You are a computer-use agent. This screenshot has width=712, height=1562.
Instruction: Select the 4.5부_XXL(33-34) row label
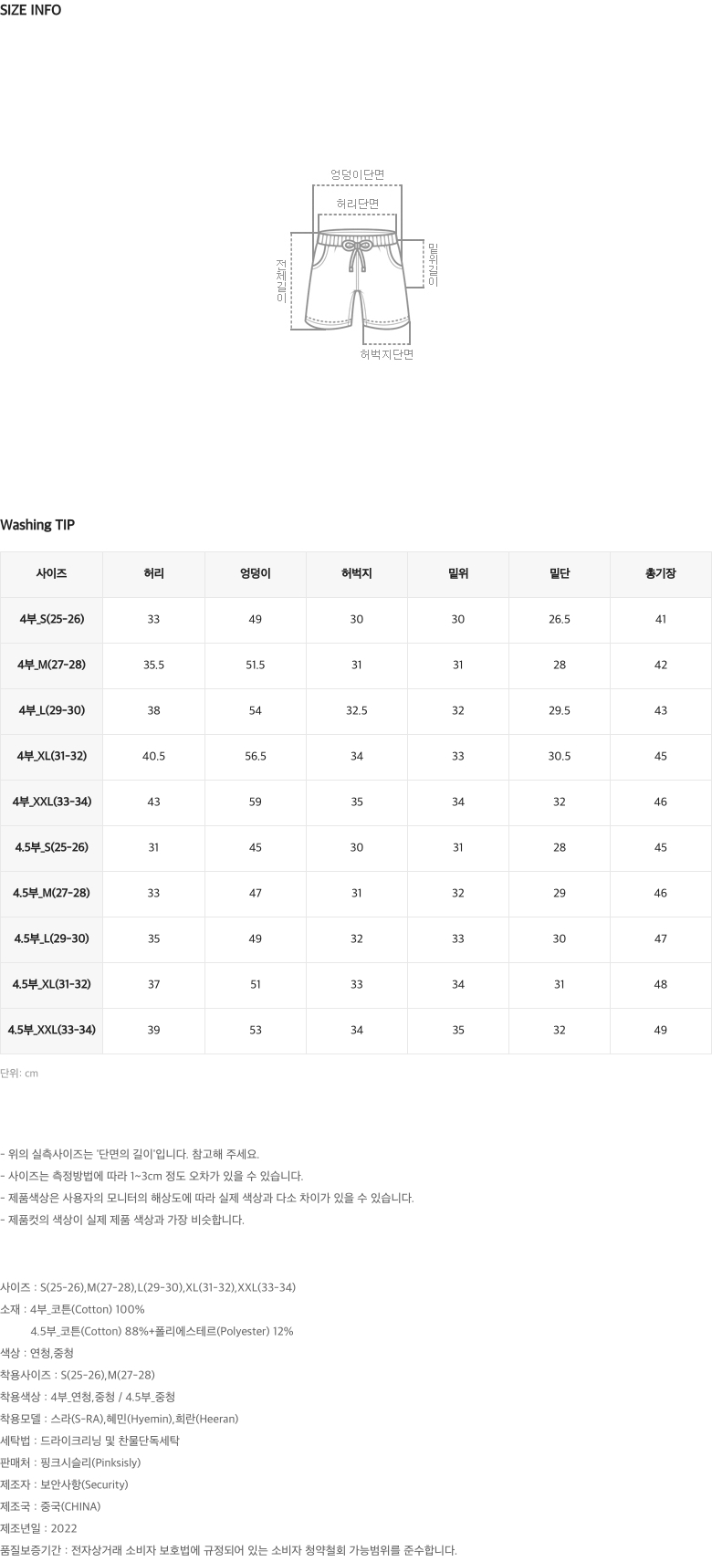[x=51, y=1031]
